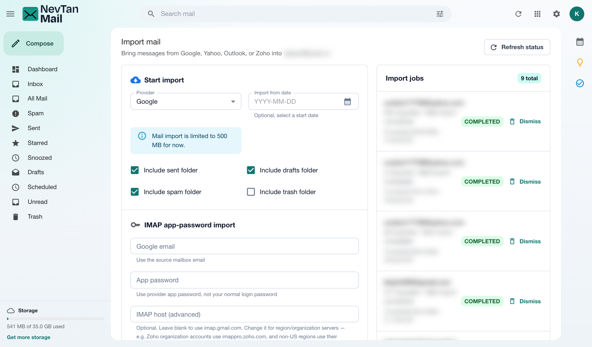Open the Snoozed folder
This screenshot has height=347, width=592.
click(39, 158)
